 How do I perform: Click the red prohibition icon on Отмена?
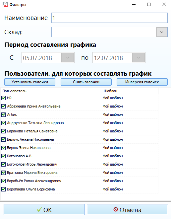(115, 209)
